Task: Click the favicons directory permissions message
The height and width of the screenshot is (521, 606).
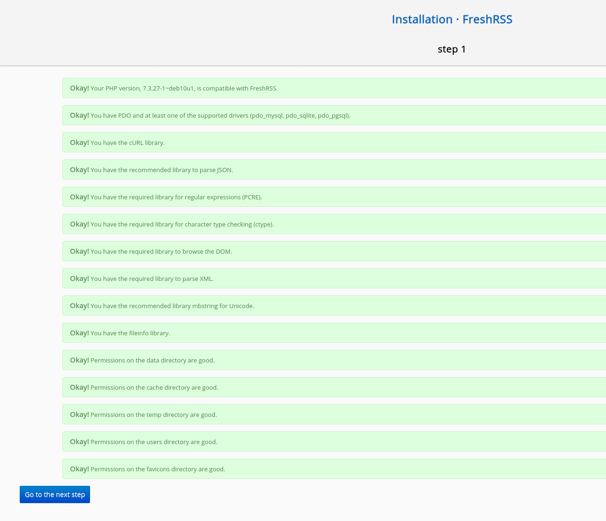Action: click(334, 469)
